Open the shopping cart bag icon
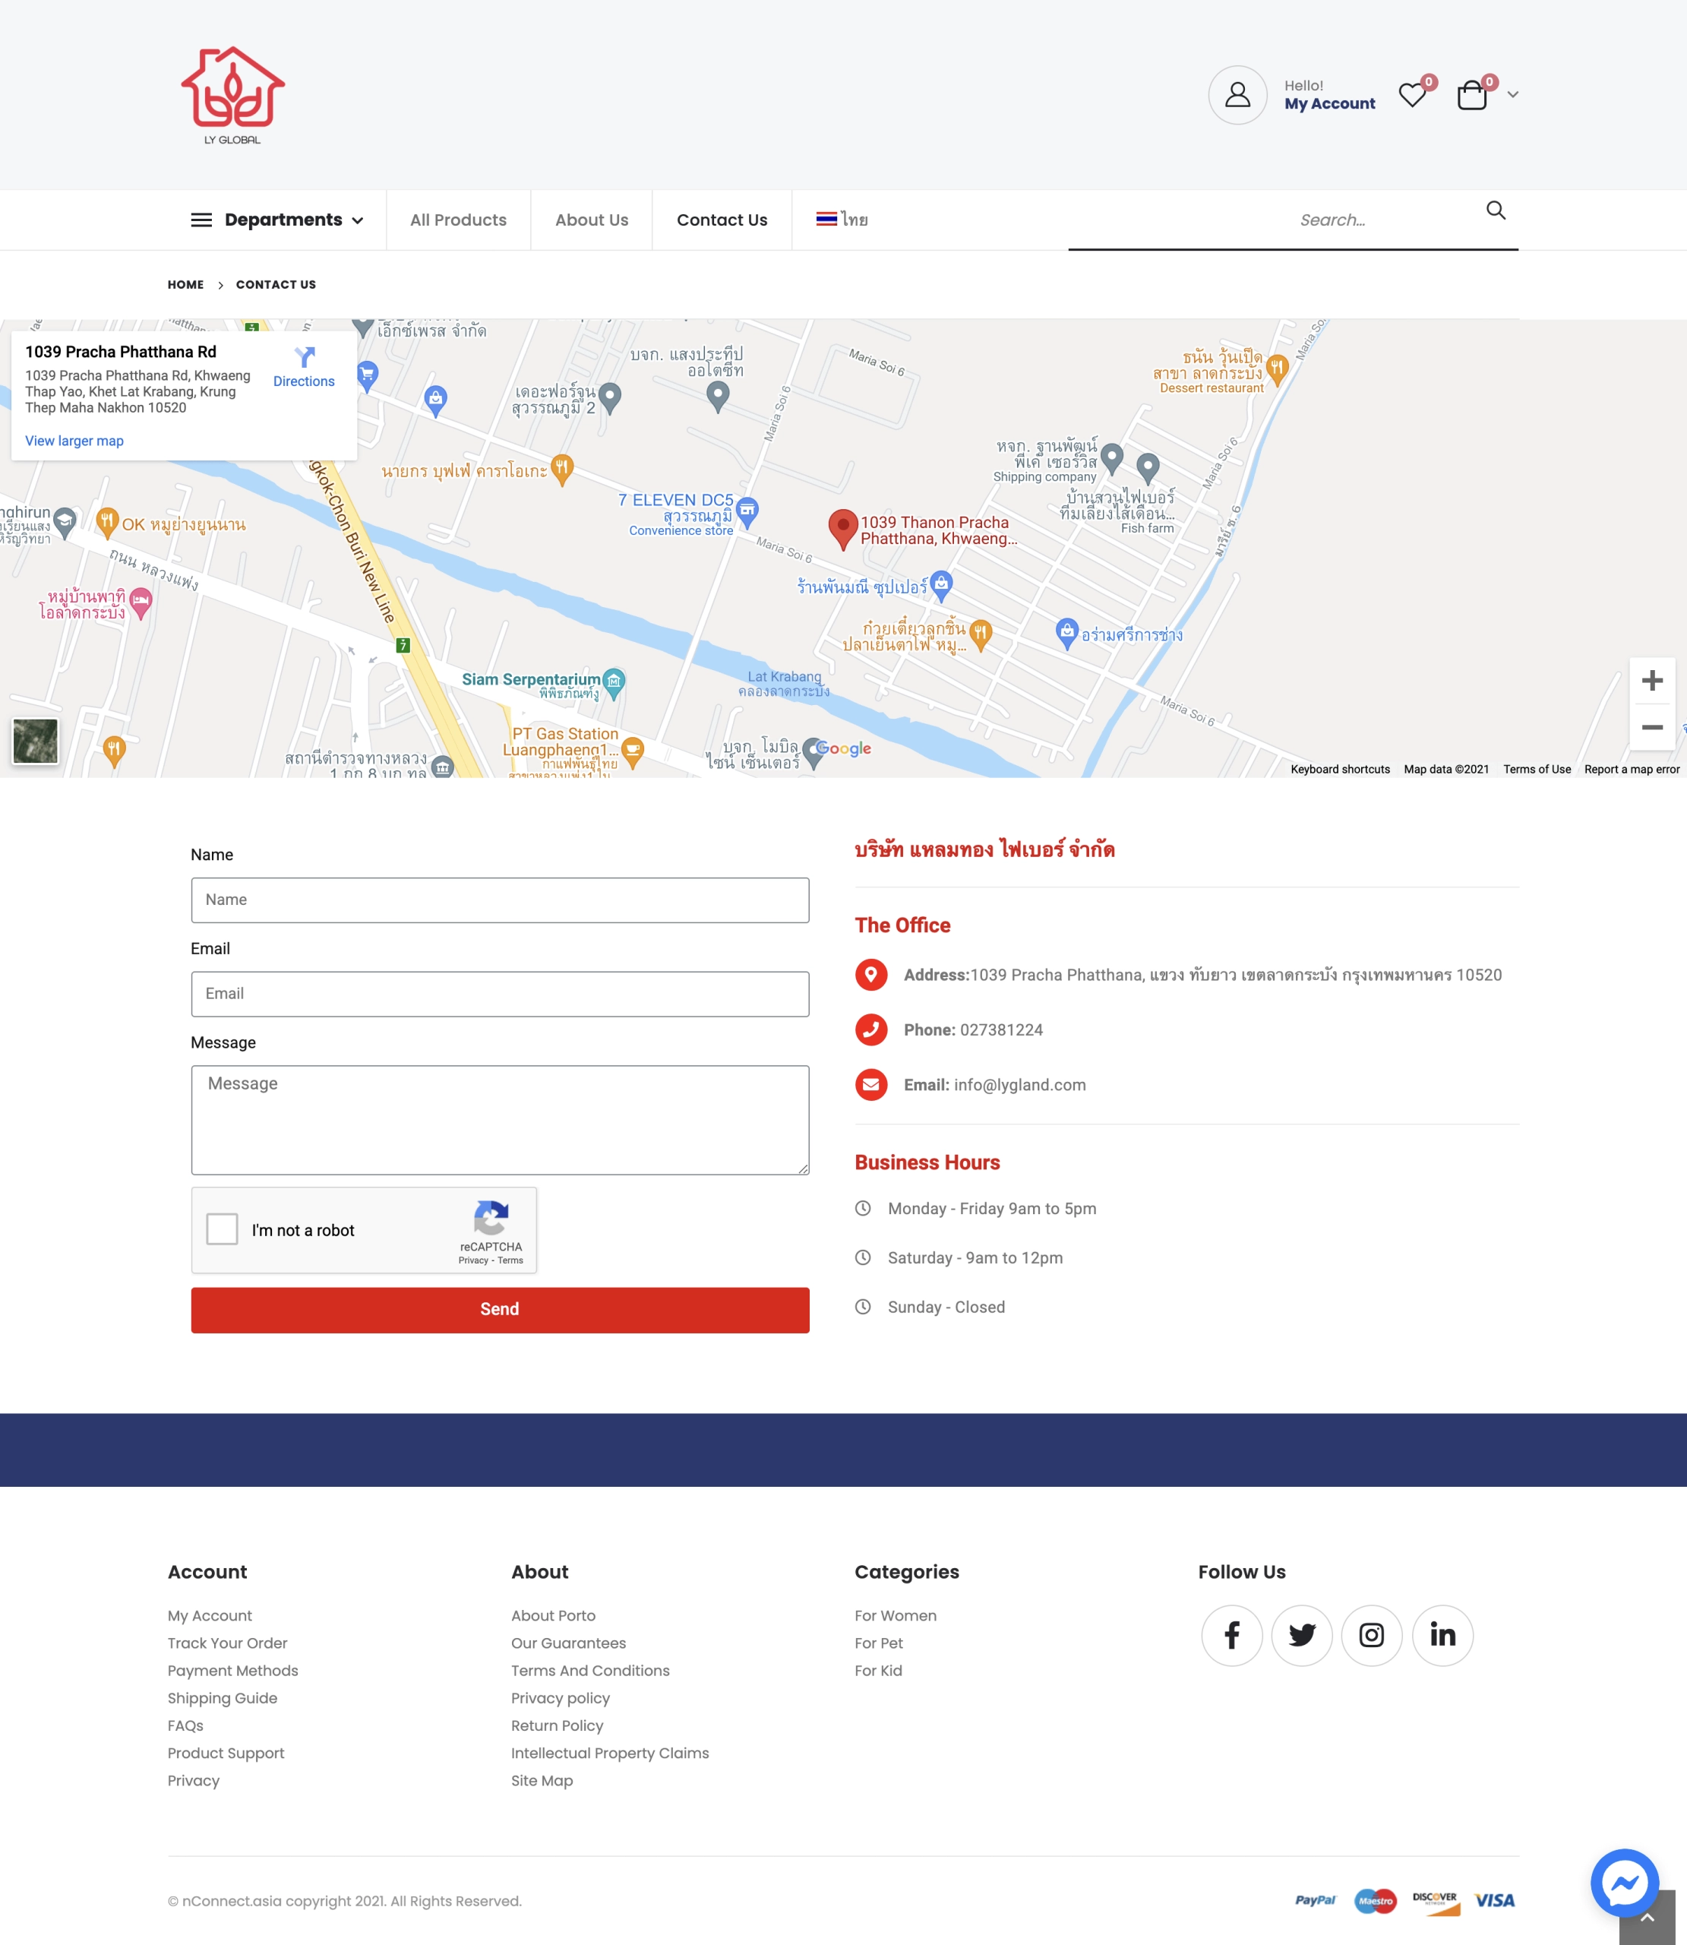Image resolution: width=1687 pixels, height=1945 pixels. click(x=1471, y=95)
